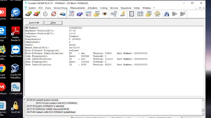
Task: Open Adobe Reader XI desktop icon
Action: click(x=16, y=34)
